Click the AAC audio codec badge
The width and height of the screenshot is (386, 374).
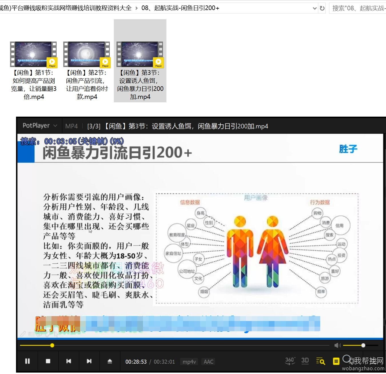click(208, 362)
